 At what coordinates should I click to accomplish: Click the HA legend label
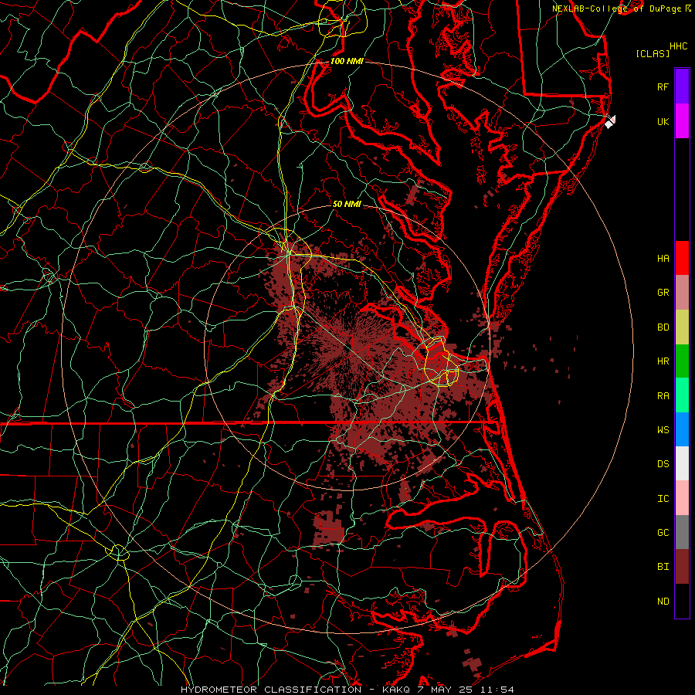coord(663,259)
